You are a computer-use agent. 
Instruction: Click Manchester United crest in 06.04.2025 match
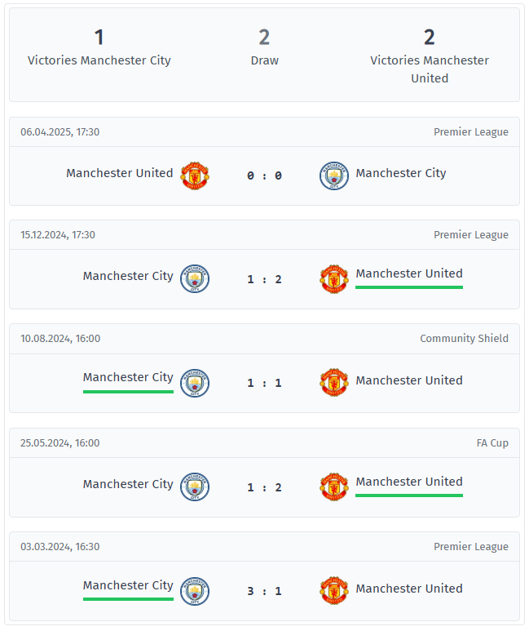click(x=195, y=176)
